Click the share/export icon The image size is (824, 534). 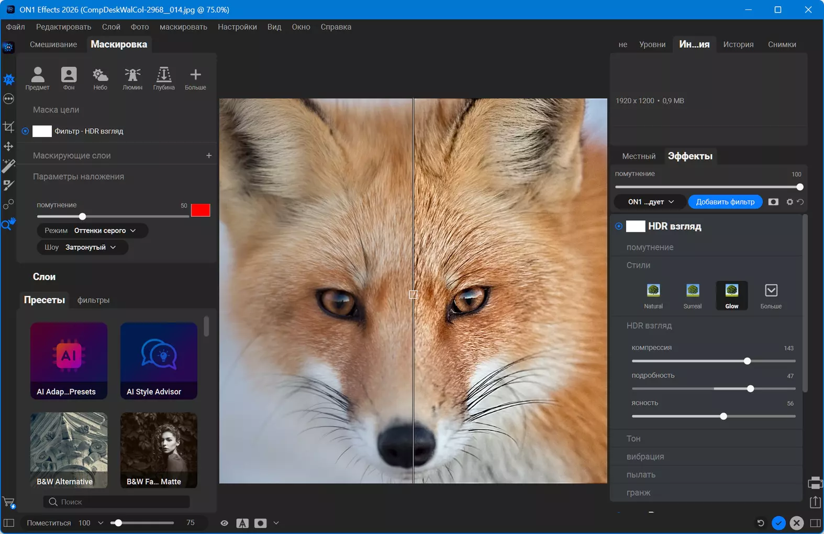click(x=815, y=502)
